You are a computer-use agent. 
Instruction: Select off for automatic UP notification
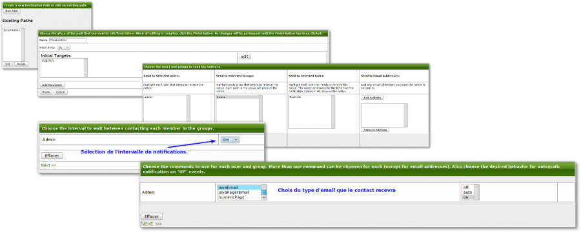(x=468, y=188)
